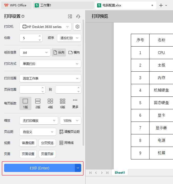Click the headset support icon
Image resolution: width=173 pixels, height=184 pixels.
tap(78, 16)
